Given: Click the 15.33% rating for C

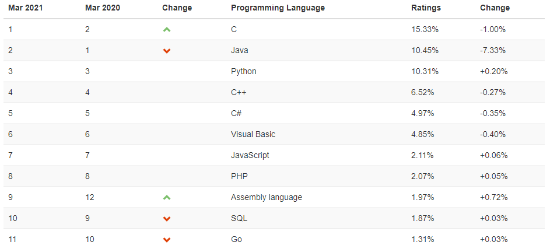Looking at the screenshot, I should [x=425, y=29].
